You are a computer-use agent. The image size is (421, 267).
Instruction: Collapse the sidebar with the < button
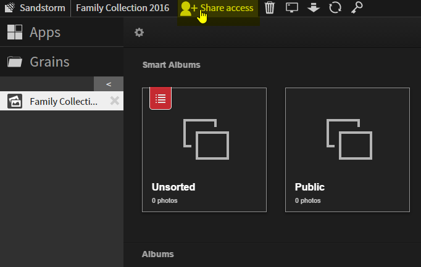tap(109, 84)
